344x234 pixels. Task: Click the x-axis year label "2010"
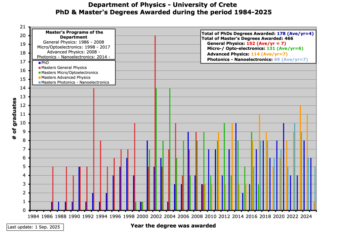pyautogui.click(x=211, y=217)
